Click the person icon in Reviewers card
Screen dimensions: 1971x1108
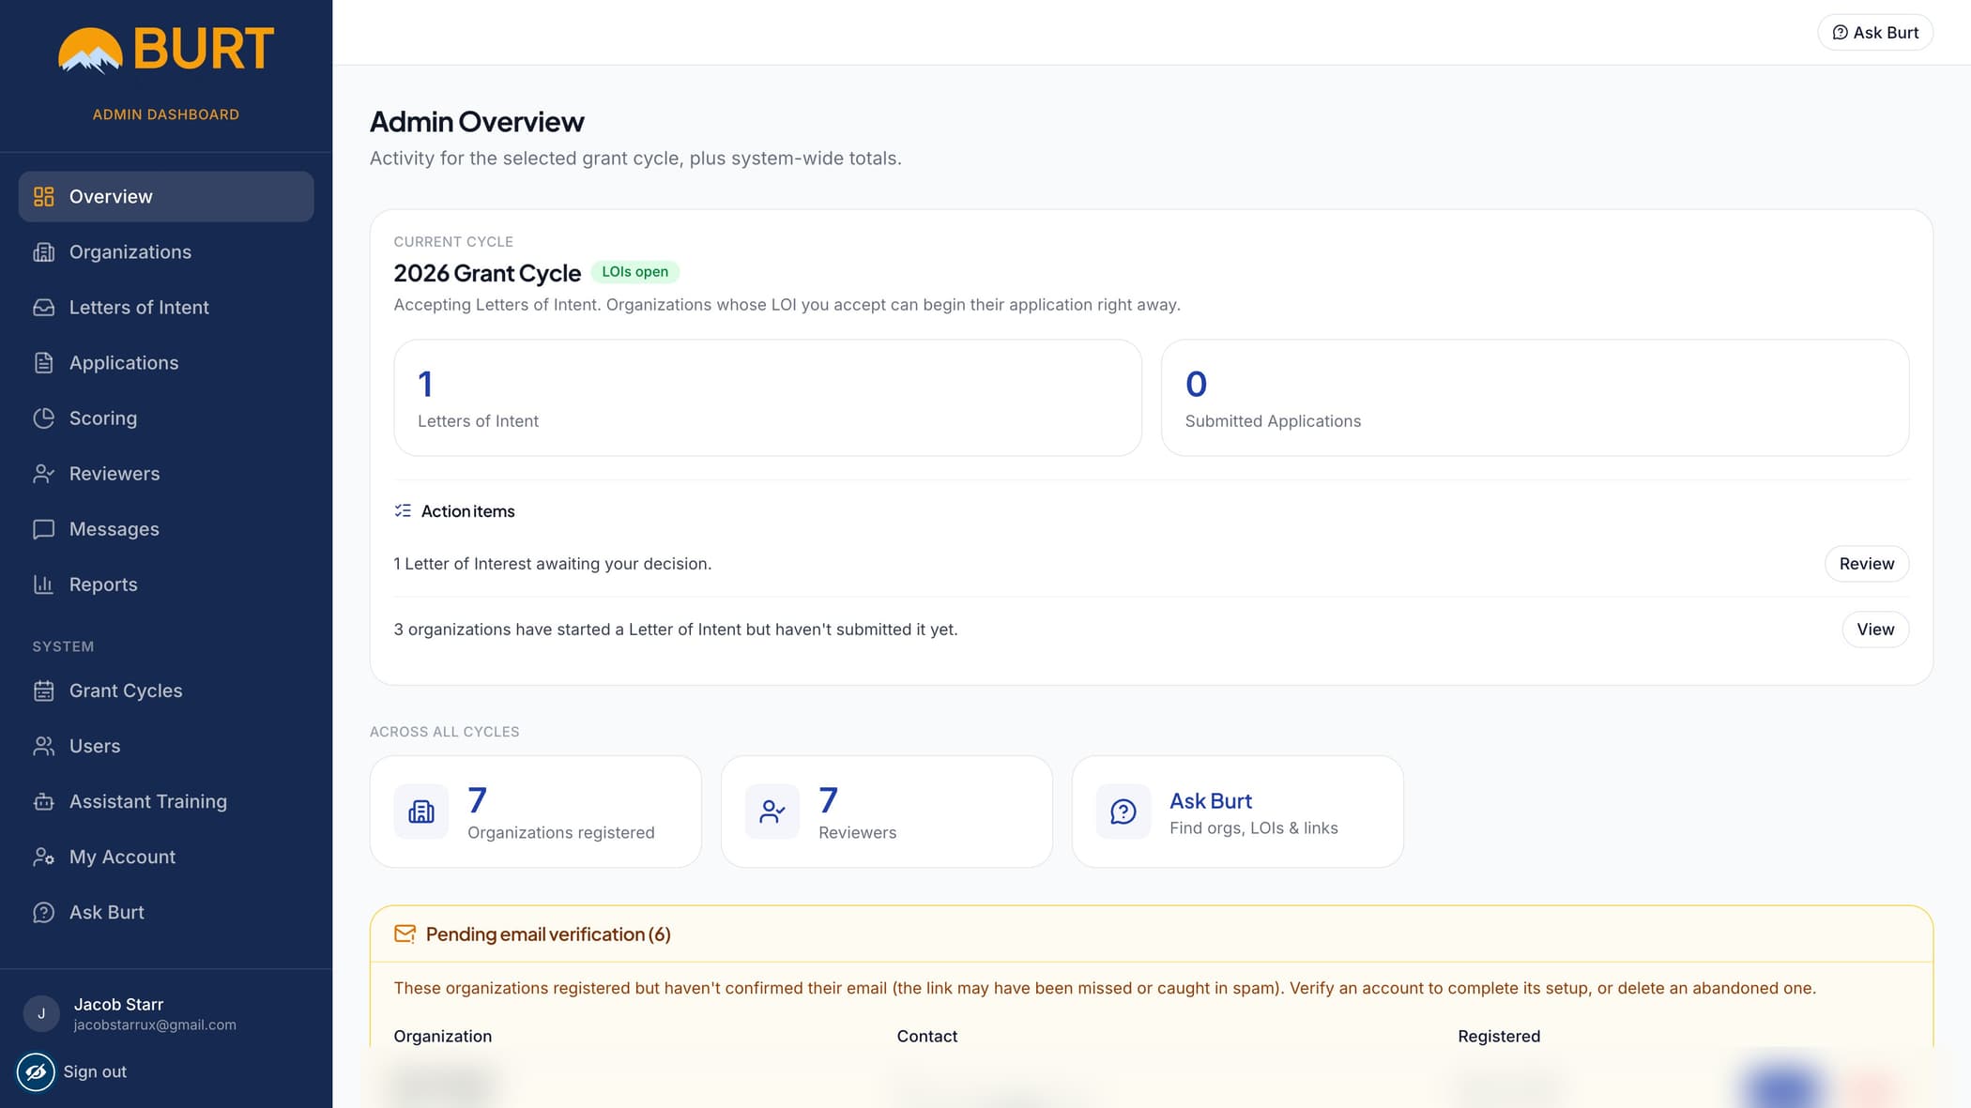[x=772, y=812]
